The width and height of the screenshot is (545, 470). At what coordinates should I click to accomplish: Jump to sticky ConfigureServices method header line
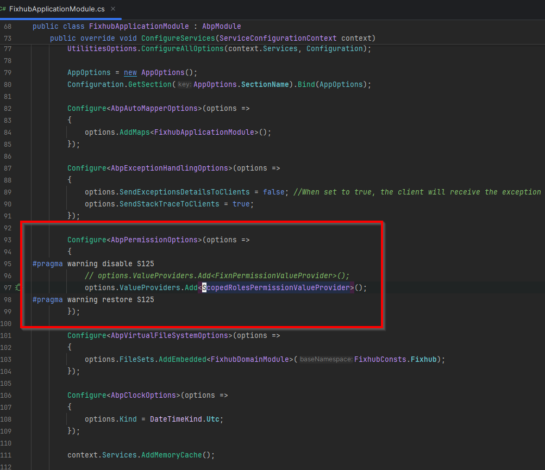pyautogui.click(x=212, y=38)
